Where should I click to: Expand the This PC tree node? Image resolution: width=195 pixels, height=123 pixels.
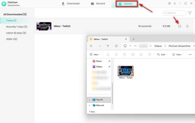[89, 100]
